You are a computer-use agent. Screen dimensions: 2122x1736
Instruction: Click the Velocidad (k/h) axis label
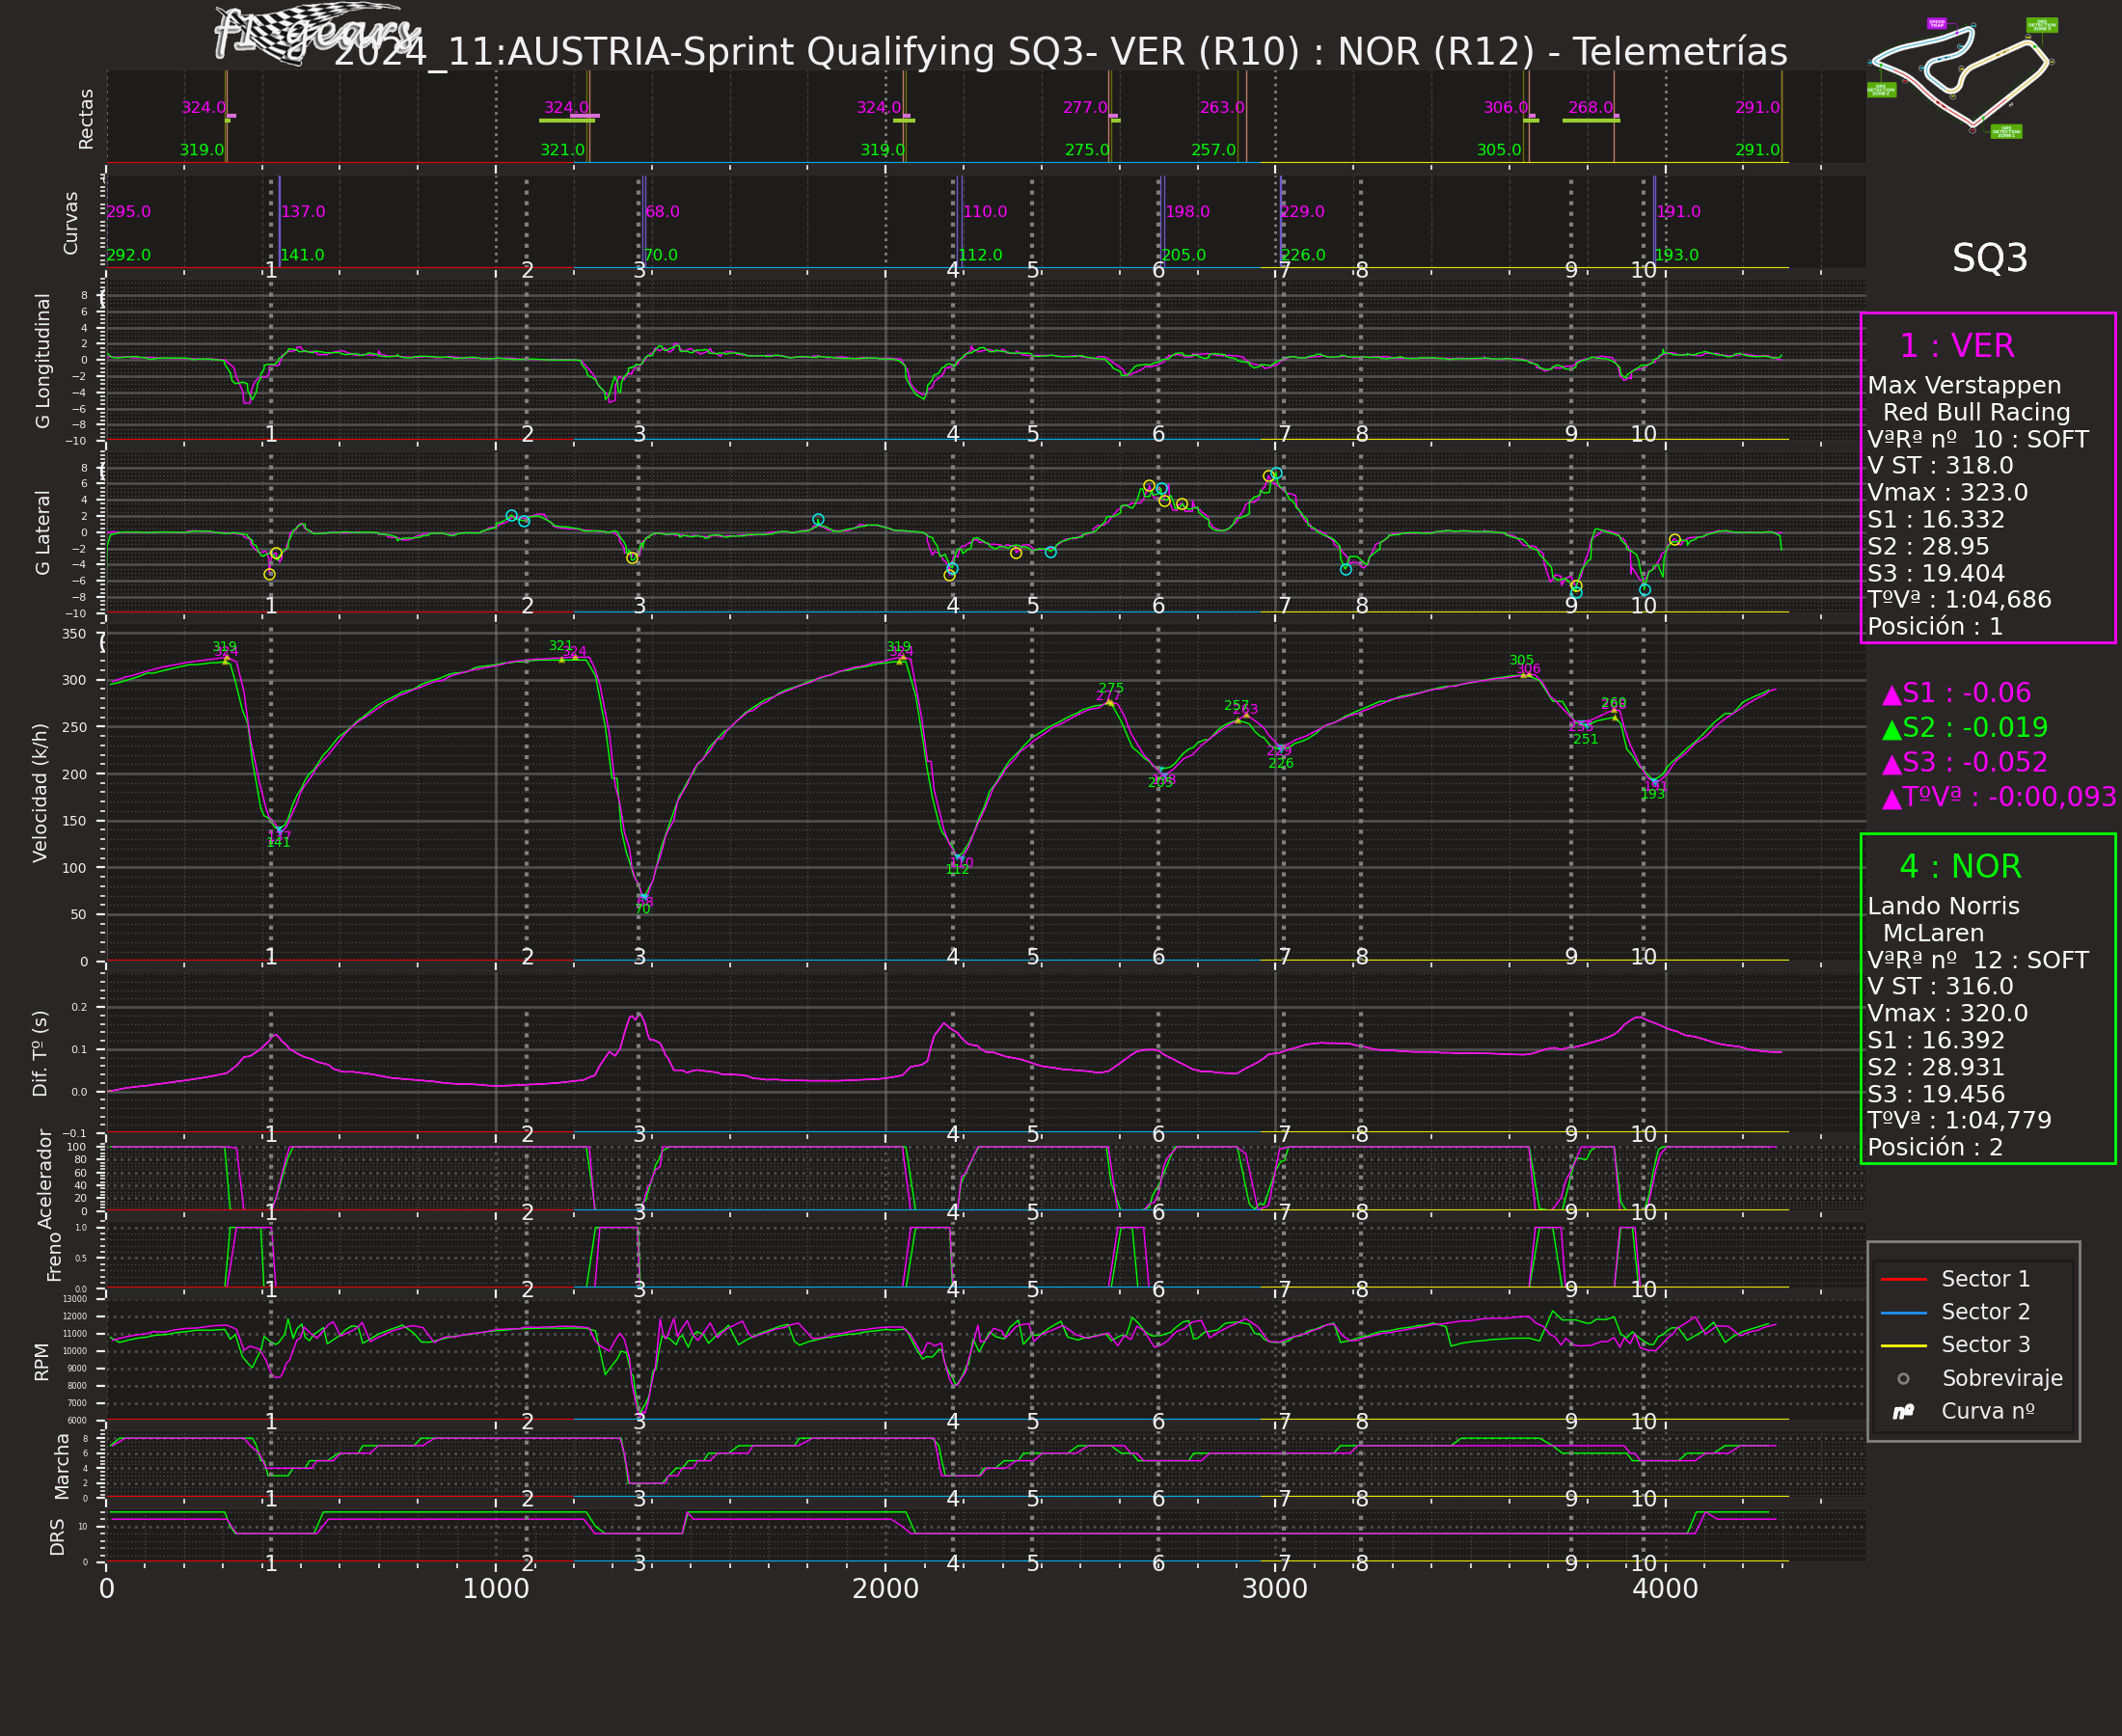[x=40, y=792]
